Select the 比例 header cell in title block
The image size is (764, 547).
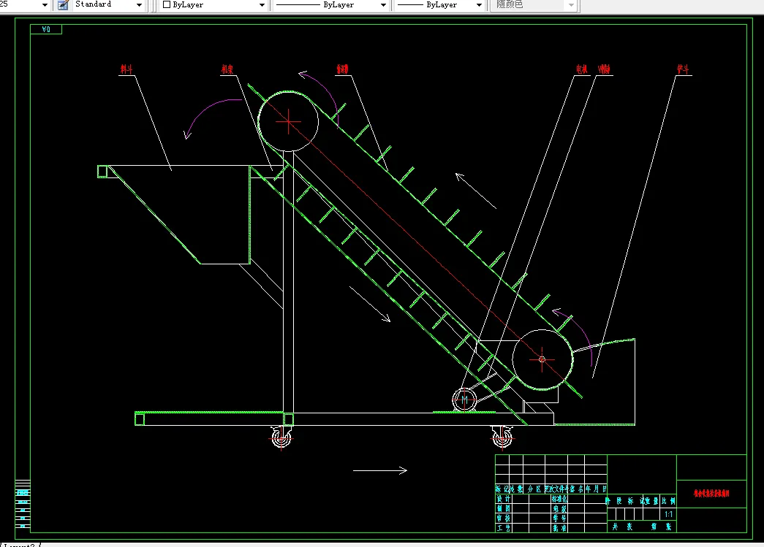point(668,501)
